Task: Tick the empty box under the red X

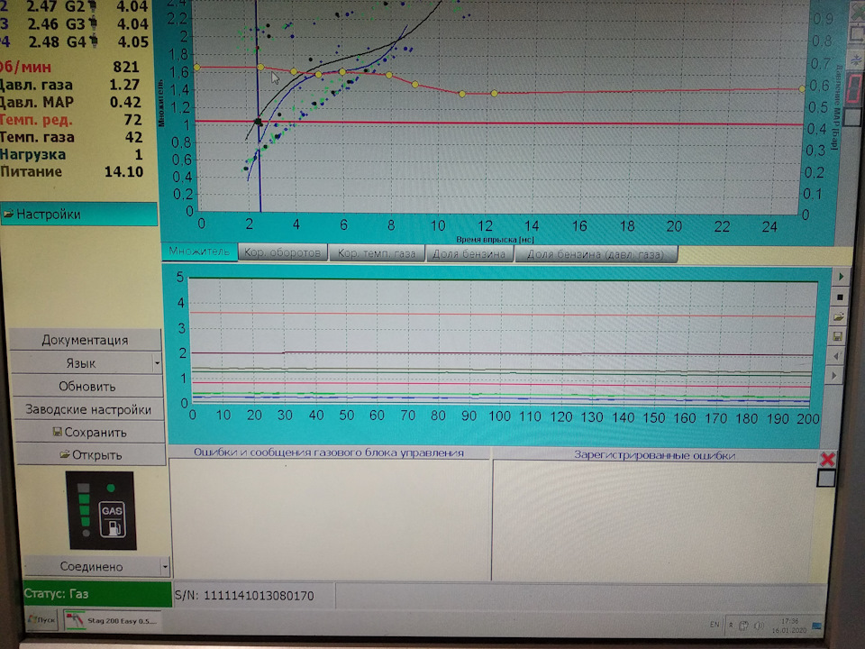Action: tap(826, 478)
